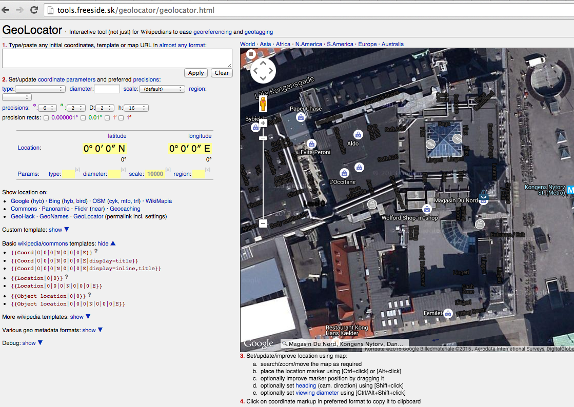
Task: Click the Paper Chase shop marker
Action: point(301,117)
